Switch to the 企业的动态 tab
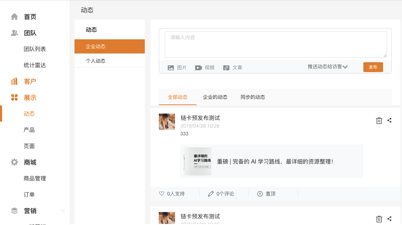The height and width of the screenshot is (225, 402). click(215, 97)
